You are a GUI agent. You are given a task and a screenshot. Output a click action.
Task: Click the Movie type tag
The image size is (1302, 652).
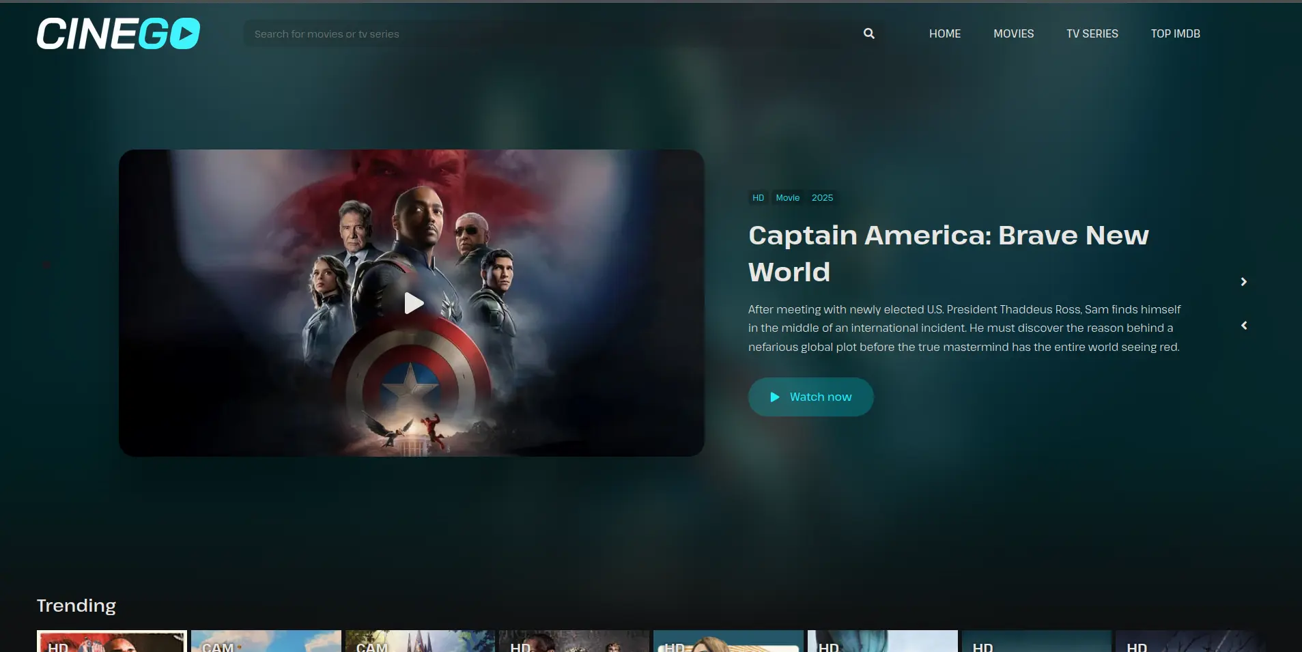pyautogui.click(x=787, y=197)
